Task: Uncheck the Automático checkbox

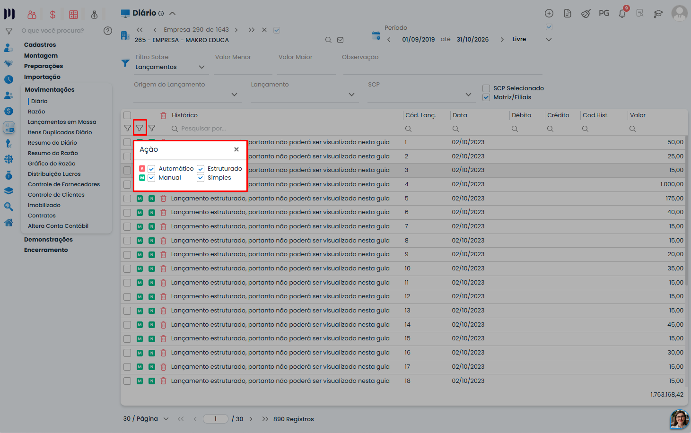Action: [x=151, y=169]
